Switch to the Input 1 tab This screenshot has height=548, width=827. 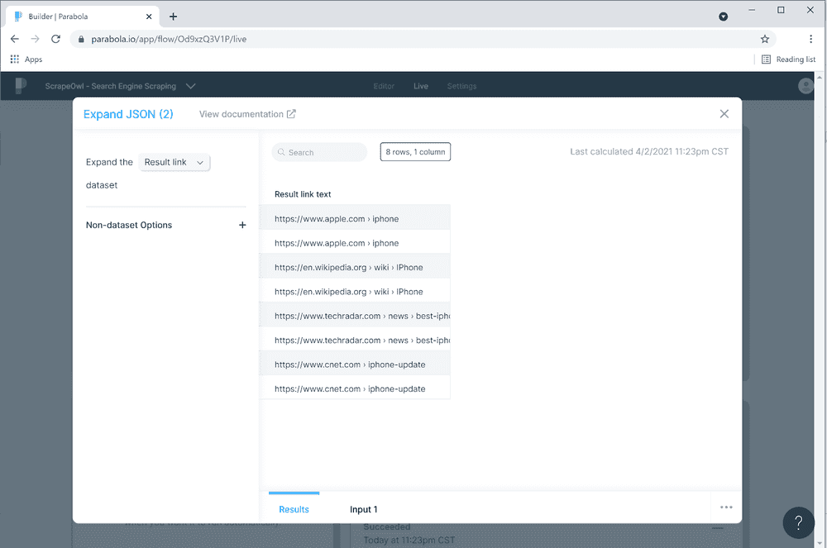click(x=363, y=509)
